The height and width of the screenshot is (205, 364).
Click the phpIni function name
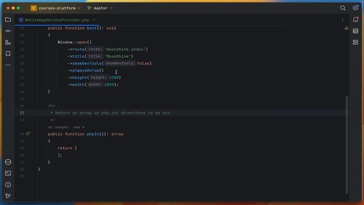coord(94,134)
